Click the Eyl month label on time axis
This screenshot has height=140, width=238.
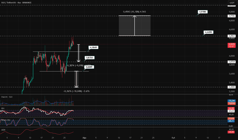click(x=173, y=138)
